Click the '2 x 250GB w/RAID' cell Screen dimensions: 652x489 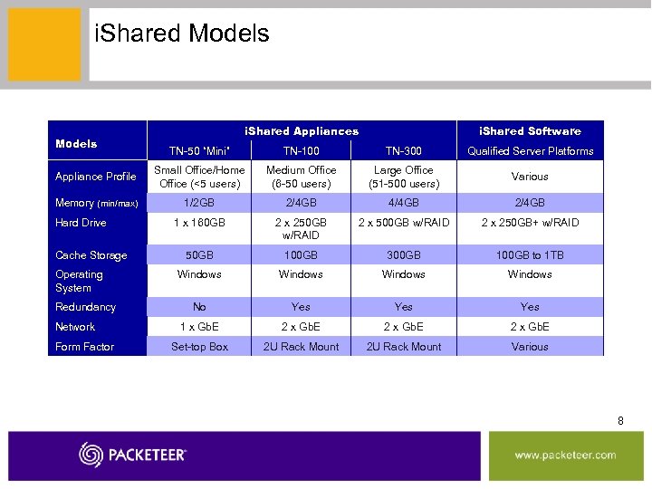click(301, 229)
